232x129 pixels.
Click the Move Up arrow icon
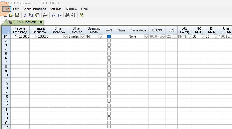53,15
